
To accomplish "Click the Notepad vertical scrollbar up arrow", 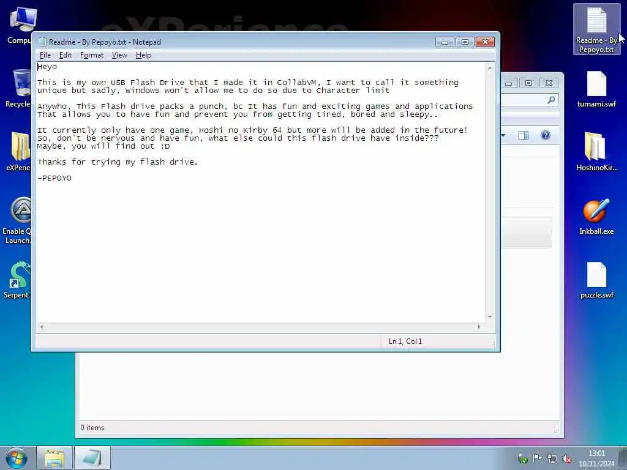I will coord(490,68).
